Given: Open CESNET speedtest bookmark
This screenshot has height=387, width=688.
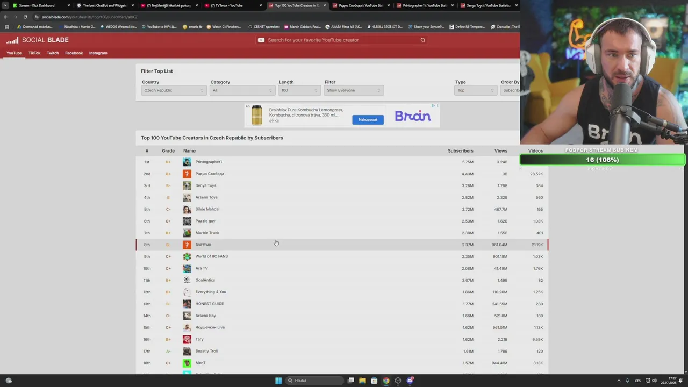Looking at the screenshot, I should click(x=264, y=26).
